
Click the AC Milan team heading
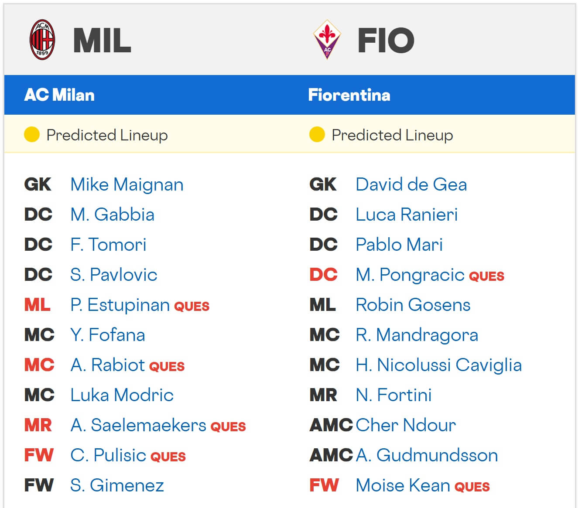[x=59, y=95]
